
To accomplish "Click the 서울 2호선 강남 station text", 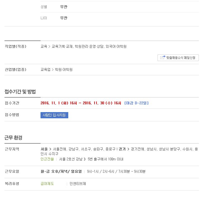I will (x=71, y=159).
